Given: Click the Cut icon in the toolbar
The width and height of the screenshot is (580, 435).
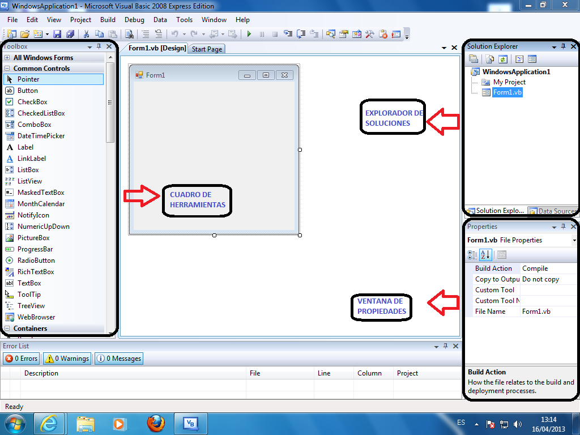Looking at the screenshot, I should click(87, 34).
